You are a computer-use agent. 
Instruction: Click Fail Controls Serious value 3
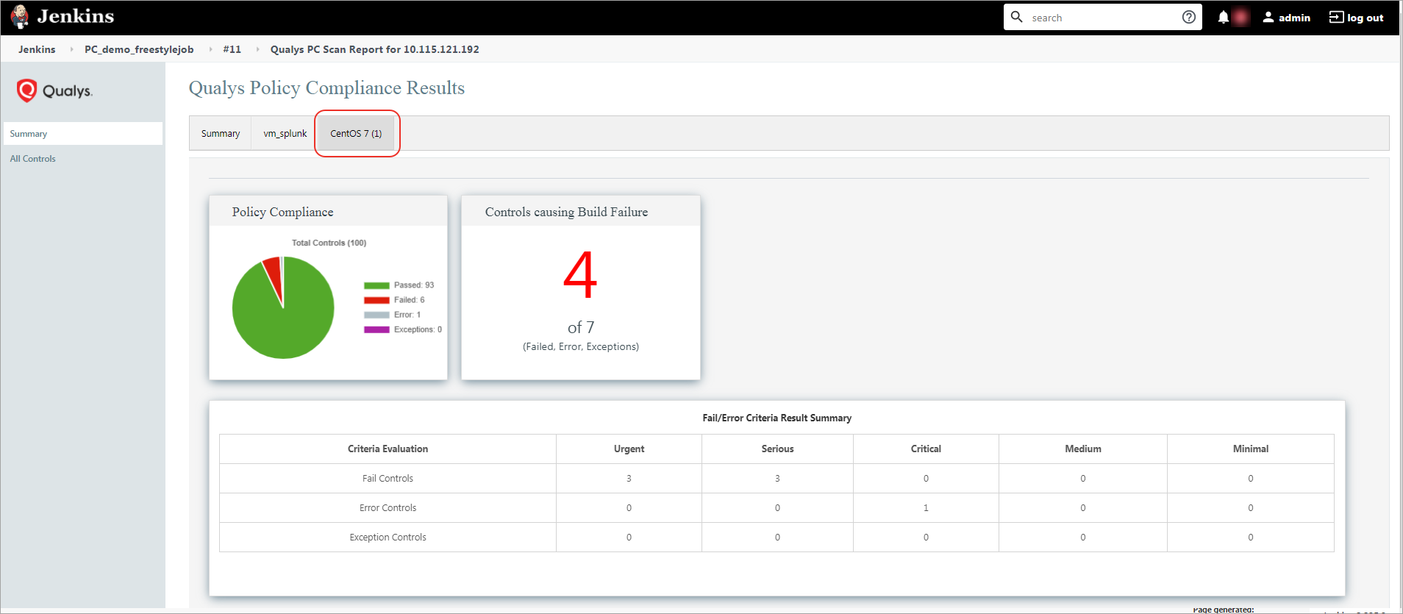[777, 478]
